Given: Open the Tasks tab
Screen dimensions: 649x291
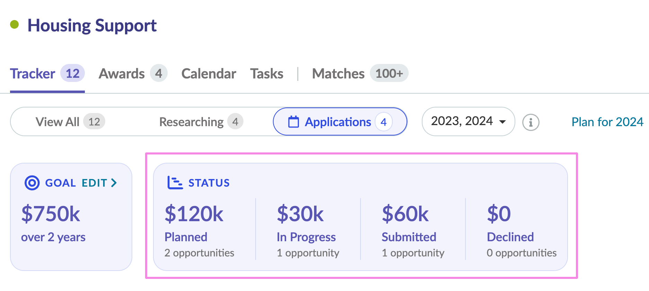Looking at the screenshot, I should [x=267, y=74].
